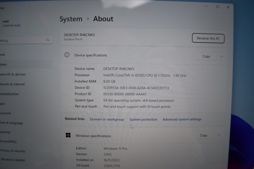Open Privacy & security settings
Screen dimensions: 254x169
(x=13, y=151)
